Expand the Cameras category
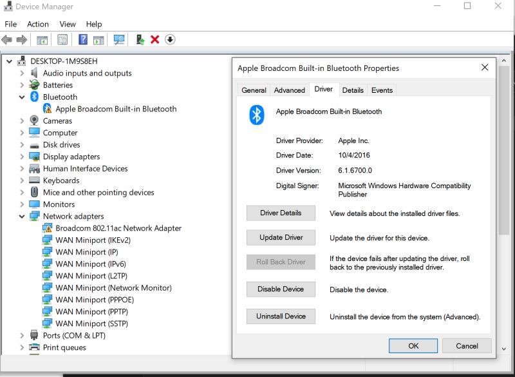This screenshot has width=515, height=377. pos(21,121)
